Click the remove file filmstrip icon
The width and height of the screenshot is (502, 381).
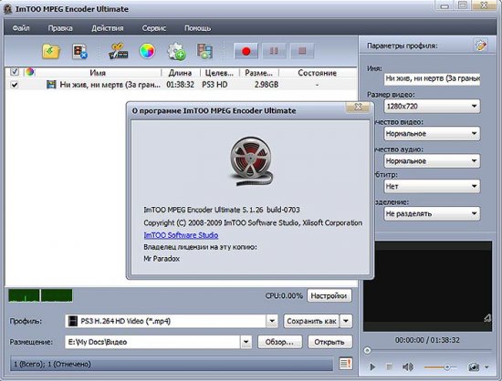(x=79, y=51)
